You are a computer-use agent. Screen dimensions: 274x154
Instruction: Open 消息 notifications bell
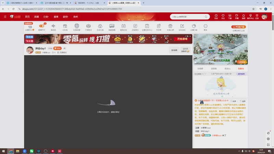tap(244, 16)
